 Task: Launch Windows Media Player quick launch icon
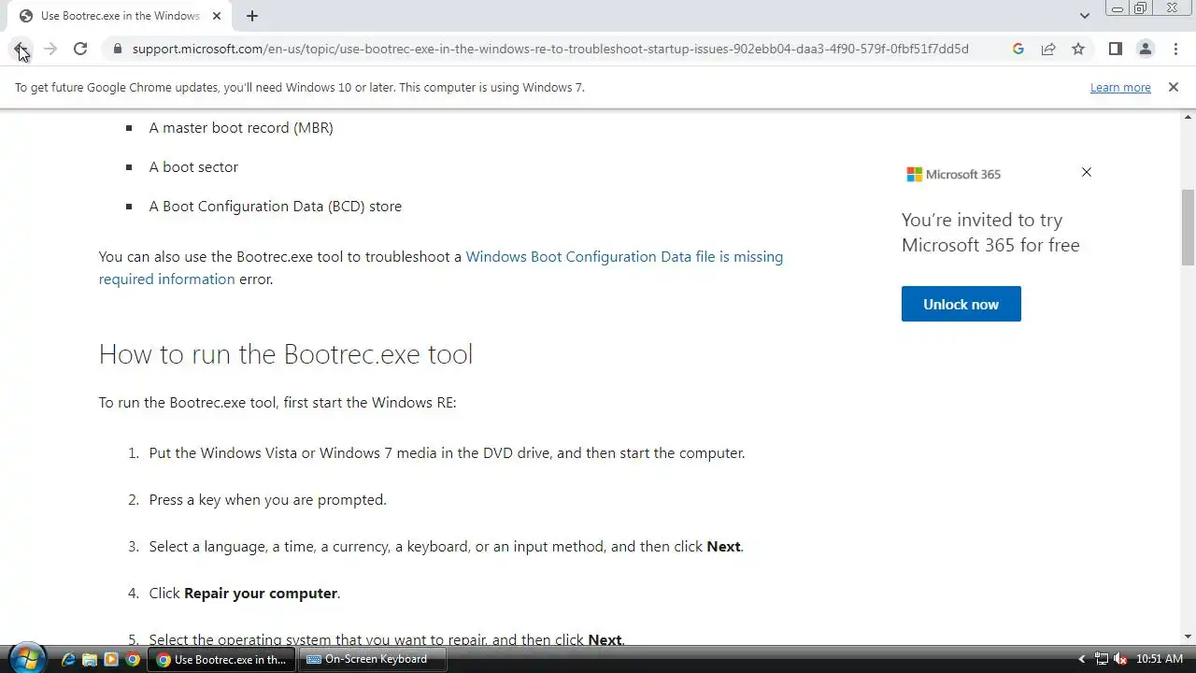click(x=111, y=659)
